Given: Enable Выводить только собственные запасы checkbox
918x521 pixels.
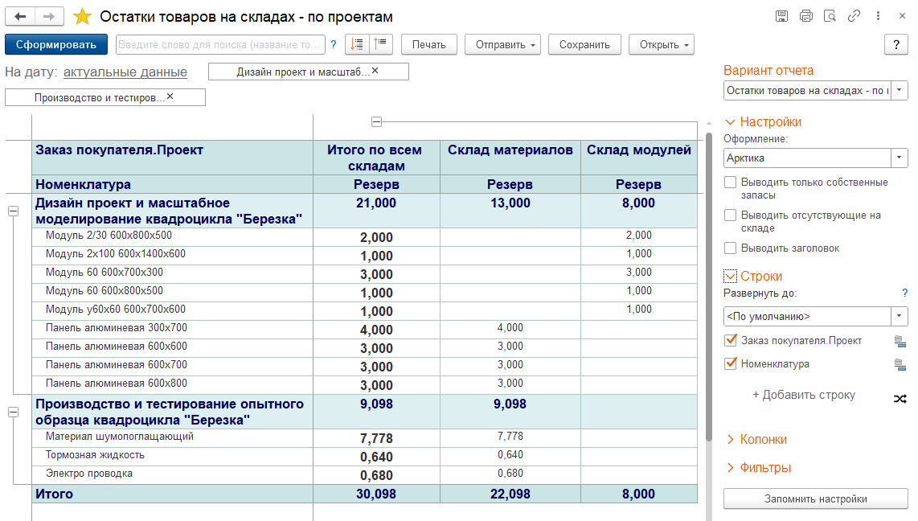Looking at the screenshot, I should coord(730,183).
